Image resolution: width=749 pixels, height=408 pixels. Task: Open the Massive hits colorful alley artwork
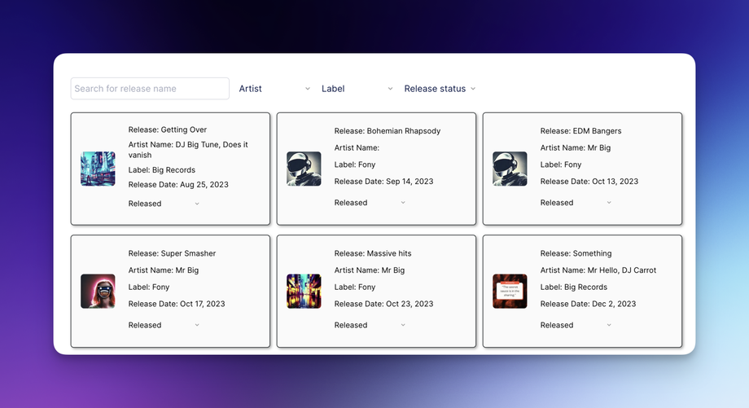[x=304, y=291]
